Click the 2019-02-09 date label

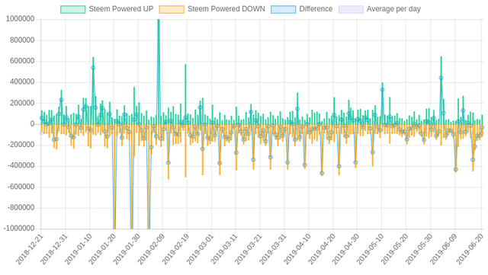pyautogui.click(x=151, y=250)
